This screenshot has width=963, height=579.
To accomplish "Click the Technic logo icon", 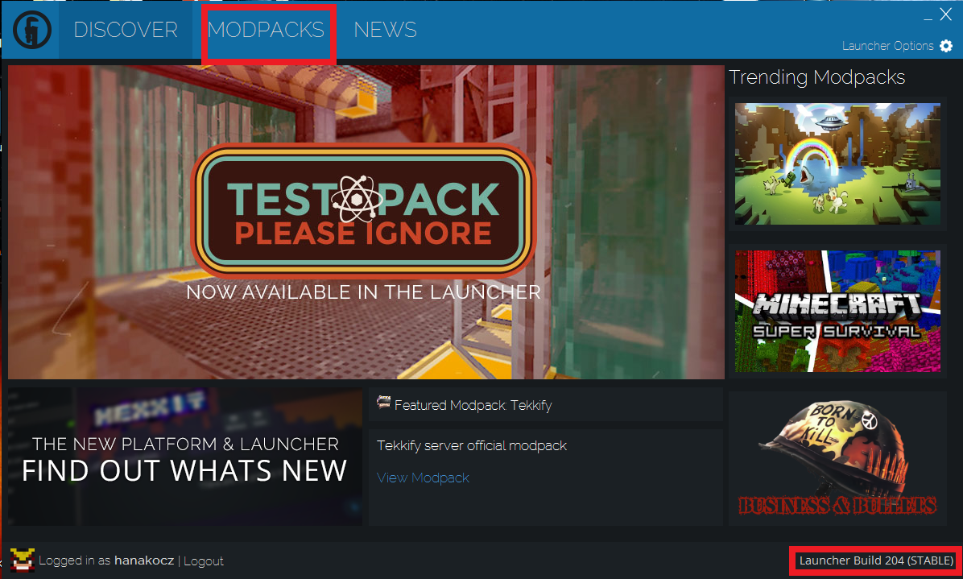I will click(x=32, y=30).
